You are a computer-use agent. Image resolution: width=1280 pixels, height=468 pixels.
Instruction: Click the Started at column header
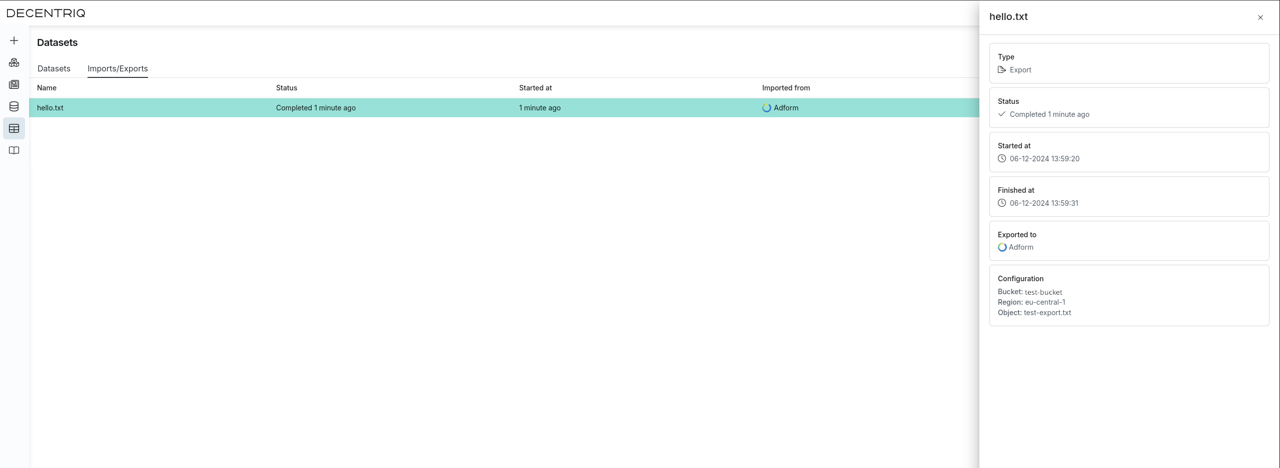(535, 88)
